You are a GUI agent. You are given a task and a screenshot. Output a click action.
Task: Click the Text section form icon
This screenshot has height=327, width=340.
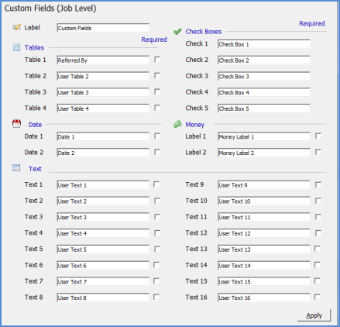coord(16,168)
